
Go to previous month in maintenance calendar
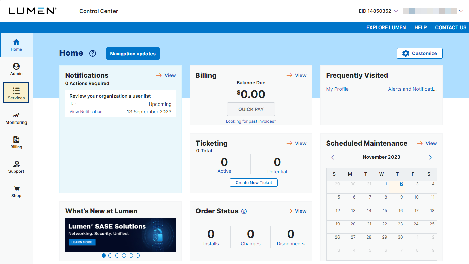pyautogui.click(x=333, y=157)
